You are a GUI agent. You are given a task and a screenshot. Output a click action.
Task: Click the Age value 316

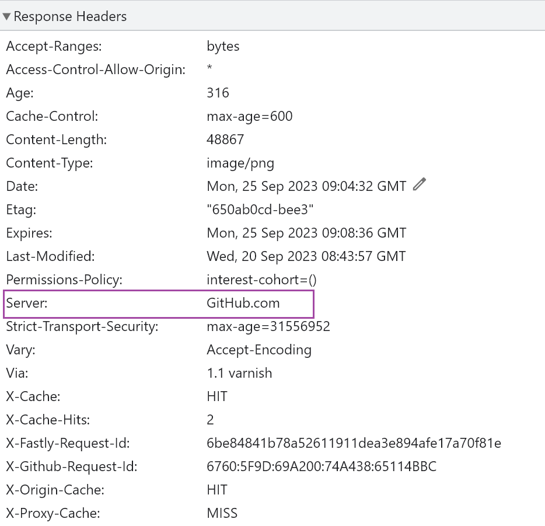pos(218,93)
